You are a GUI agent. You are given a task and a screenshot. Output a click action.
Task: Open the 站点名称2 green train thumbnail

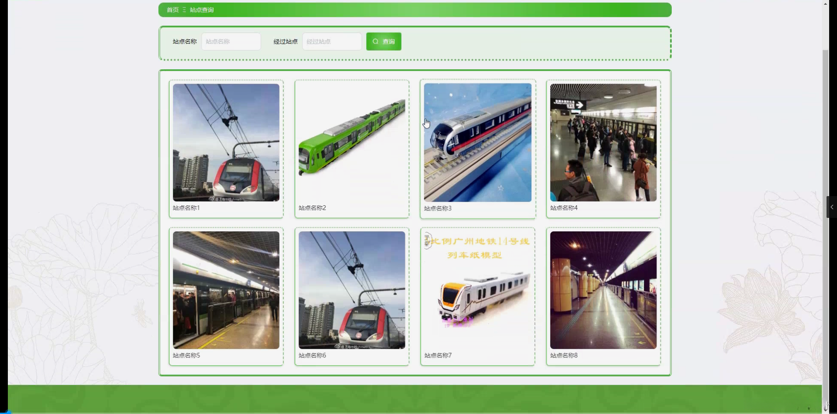pos(352,143)
